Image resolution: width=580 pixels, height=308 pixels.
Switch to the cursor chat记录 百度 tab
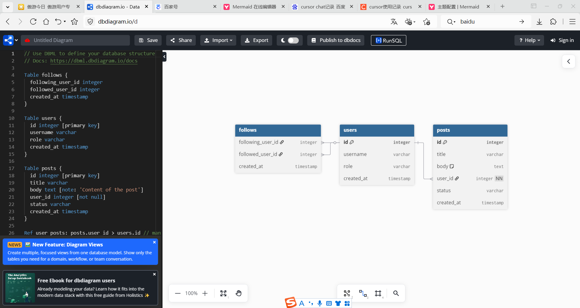click(322, 7)
